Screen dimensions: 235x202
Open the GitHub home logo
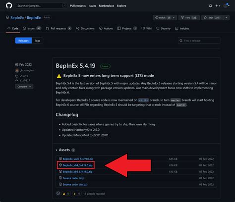pyautogui.click(x=9, y=6)
